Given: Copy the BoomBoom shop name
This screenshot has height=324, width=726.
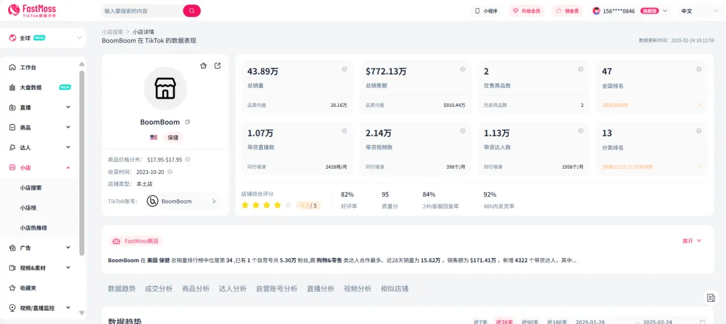Looking at the screenshot, I should tap(188, 122).
